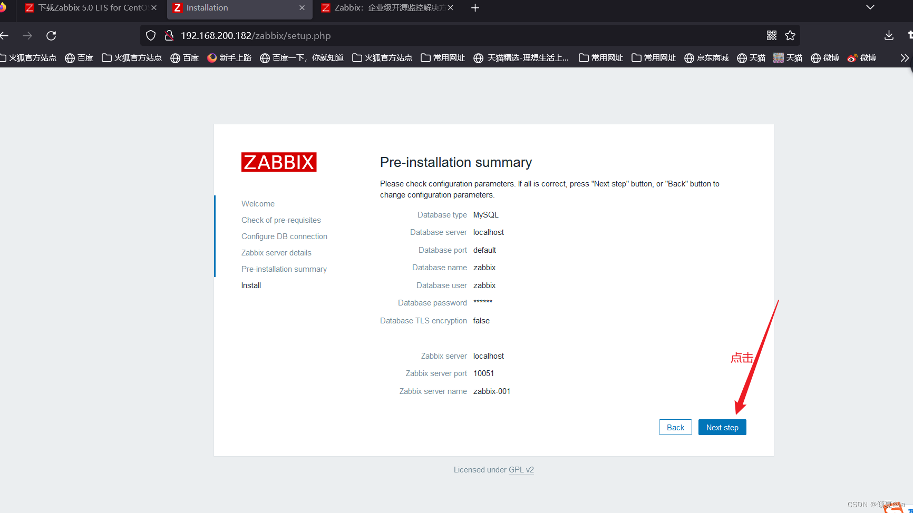Show more bookmarks chevron
Image resolution: width=913 pixels, height=513 pixels.
point(905,58)
